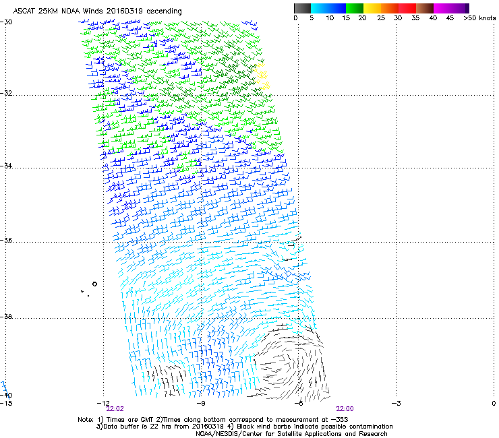Image resolution: width=499 pixels, height=438 pixels.
Task: Click the longitude label -6
Action: [x=299, y=404]
